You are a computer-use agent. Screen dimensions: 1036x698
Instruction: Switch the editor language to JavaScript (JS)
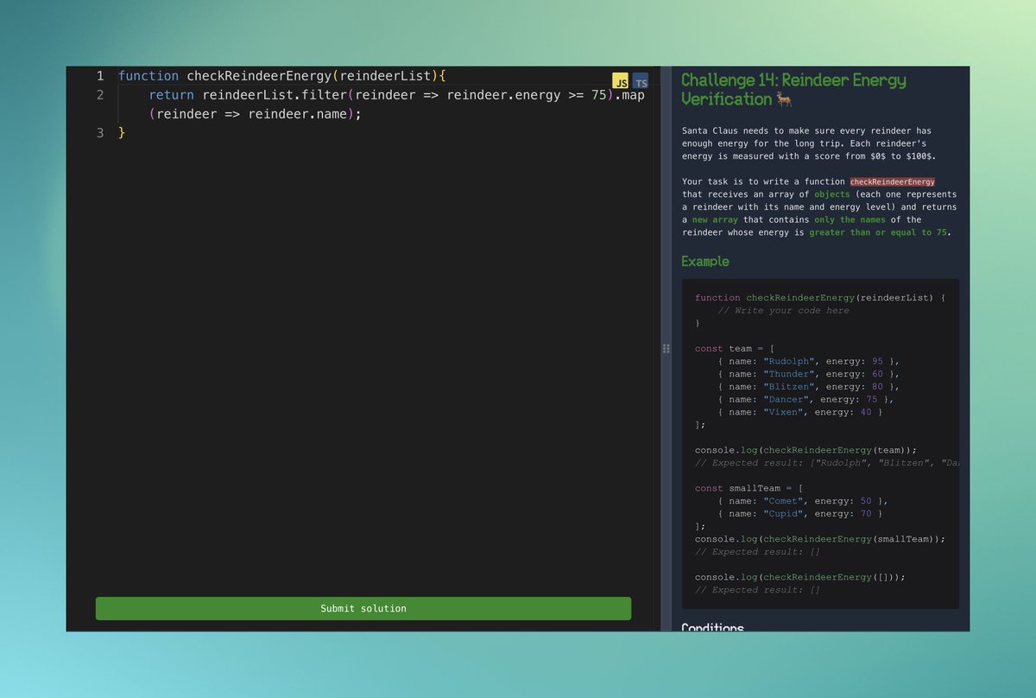(x=621, y=81)
